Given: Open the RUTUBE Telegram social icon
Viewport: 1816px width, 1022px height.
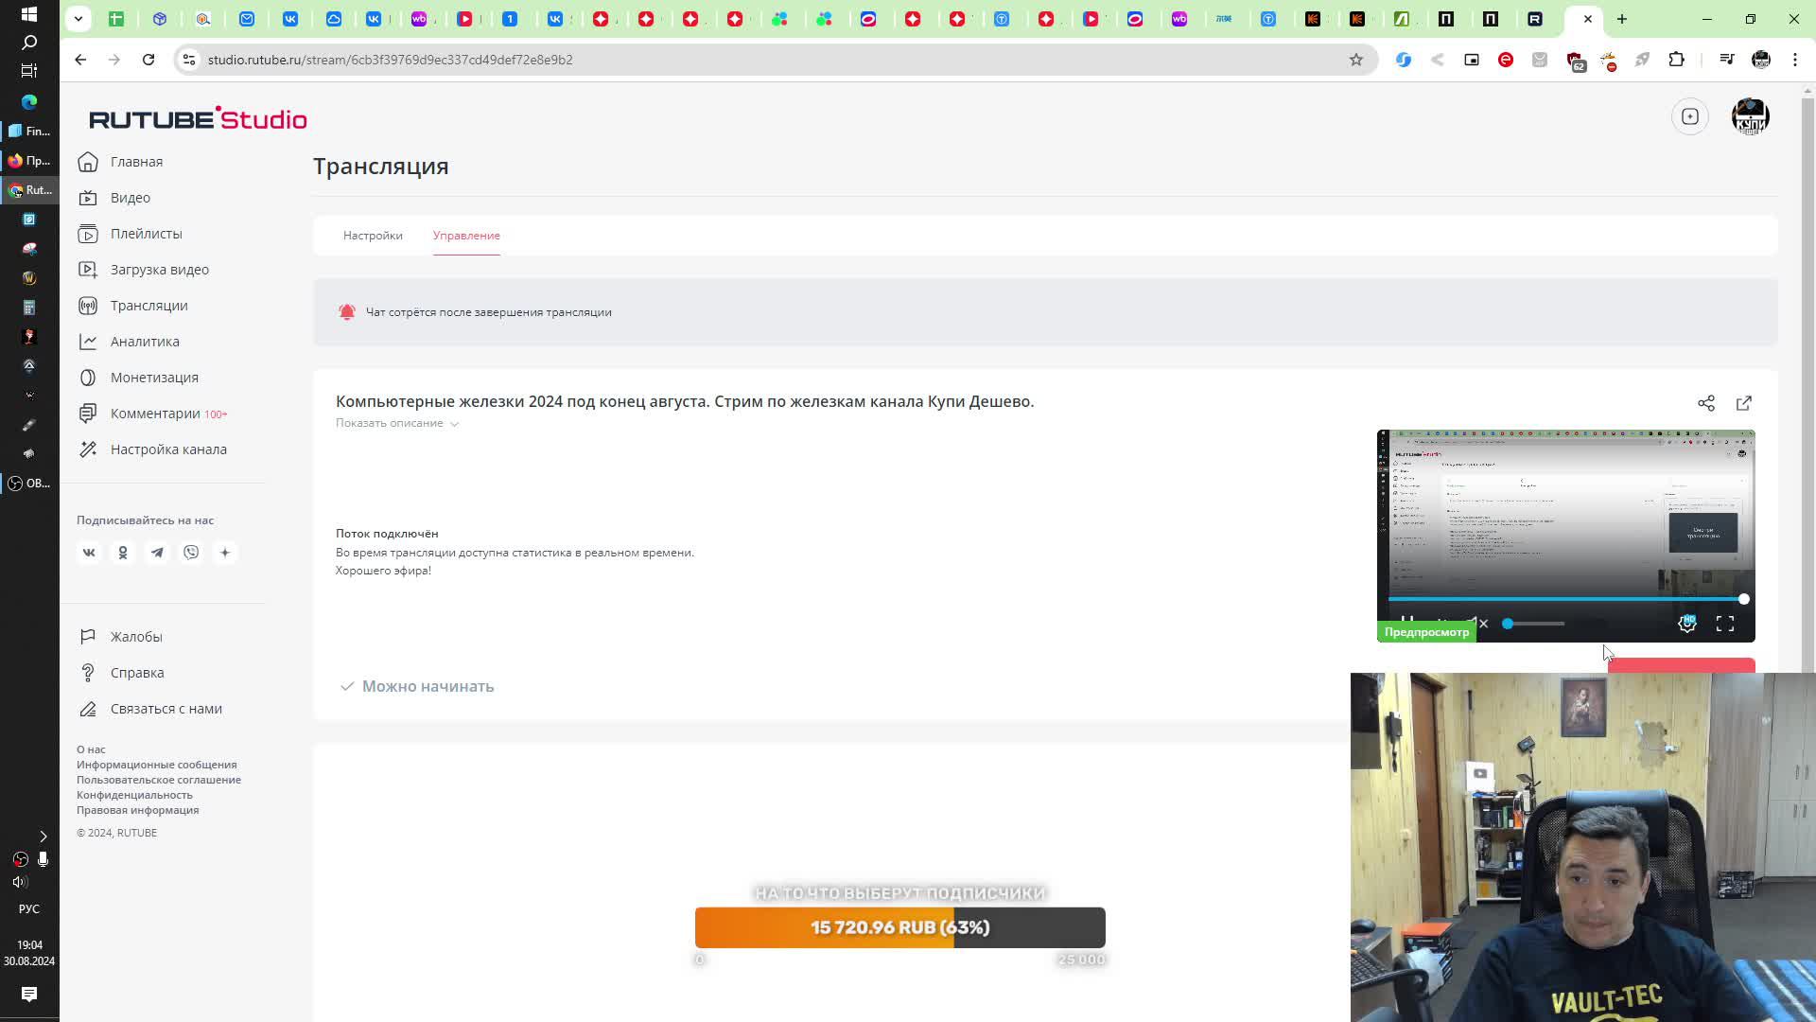Looking at the screenshot, I should coord(157,553).
